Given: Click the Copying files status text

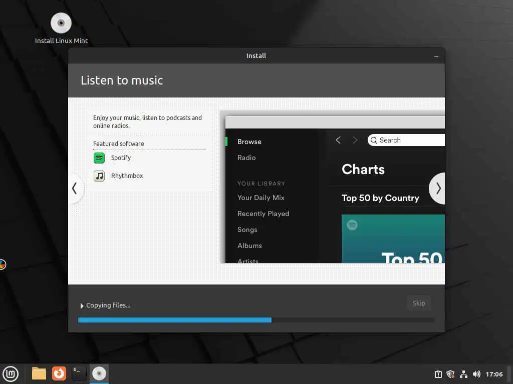Looking at the screenshot, I should pyautogui.click(x=108, y=305).
